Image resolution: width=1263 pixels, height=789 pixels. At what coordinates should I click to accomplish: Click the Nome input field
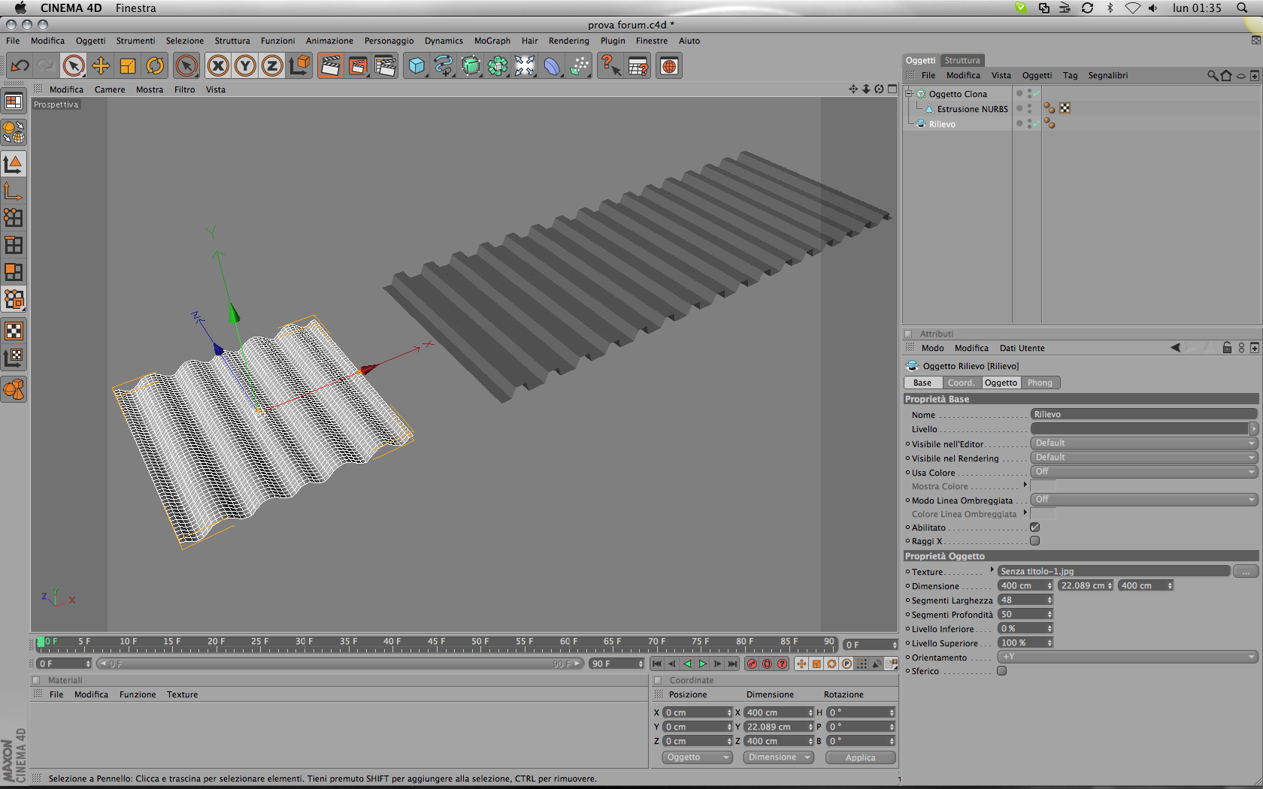[1143, 414]
